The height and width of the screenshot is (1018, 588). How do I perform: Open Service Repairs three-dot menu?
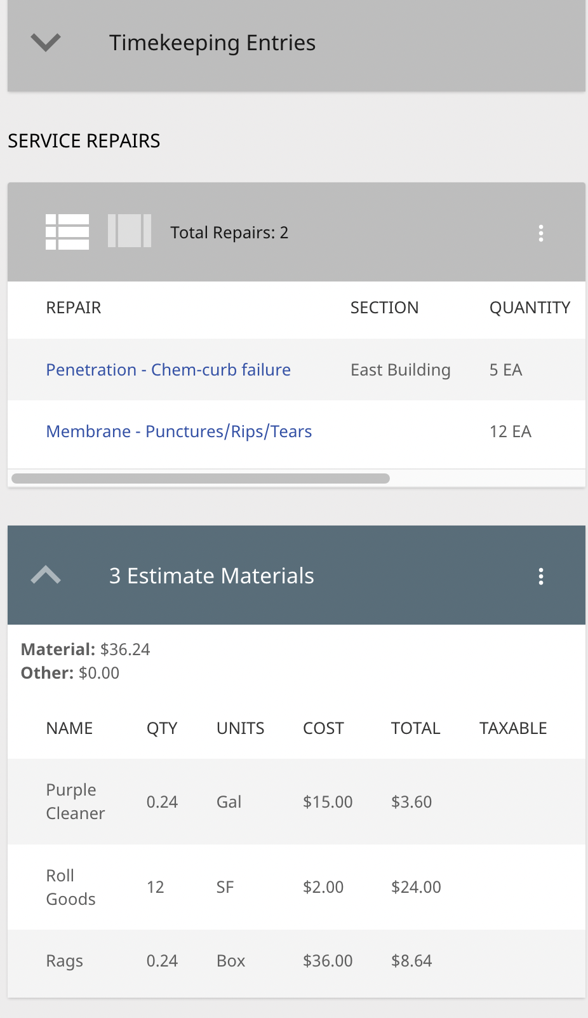point(541,233)
